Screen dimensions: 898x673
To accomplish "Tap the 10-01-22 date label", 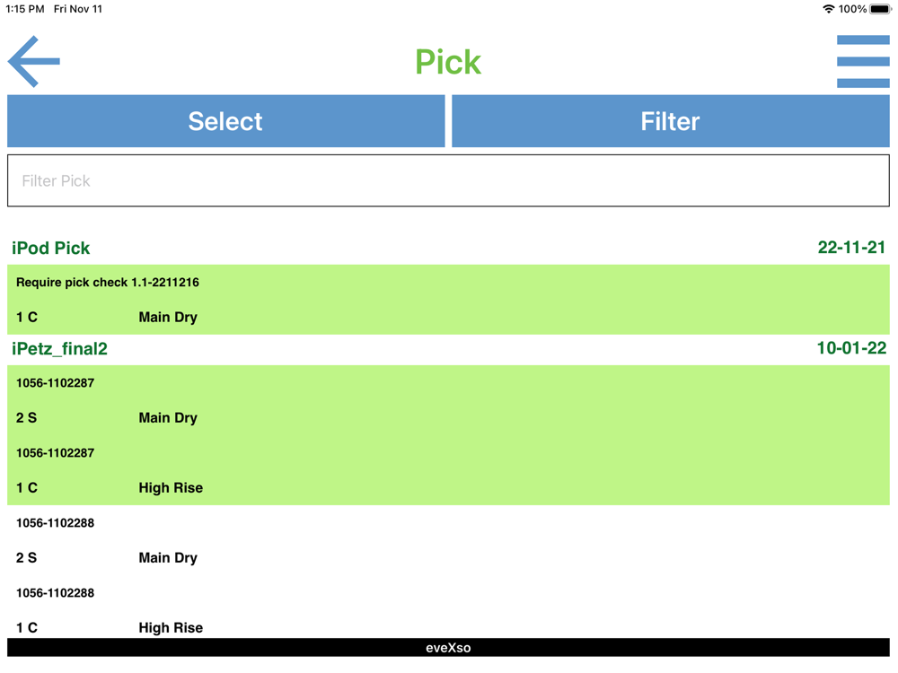I will pyautogui.click(x=851, y=348).
